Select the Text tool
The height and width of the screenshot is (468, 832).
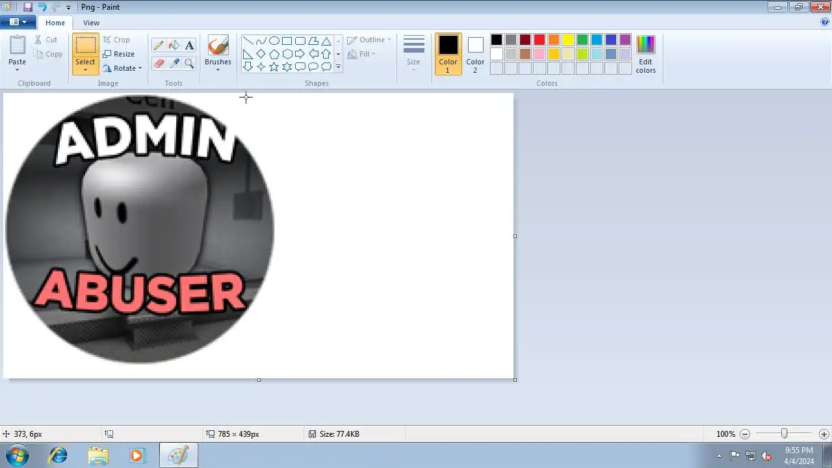pos(189,45)
